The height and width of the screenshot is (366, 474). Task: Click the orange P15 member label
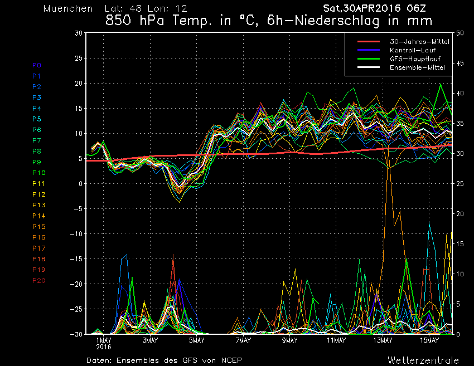click(39, 227)
